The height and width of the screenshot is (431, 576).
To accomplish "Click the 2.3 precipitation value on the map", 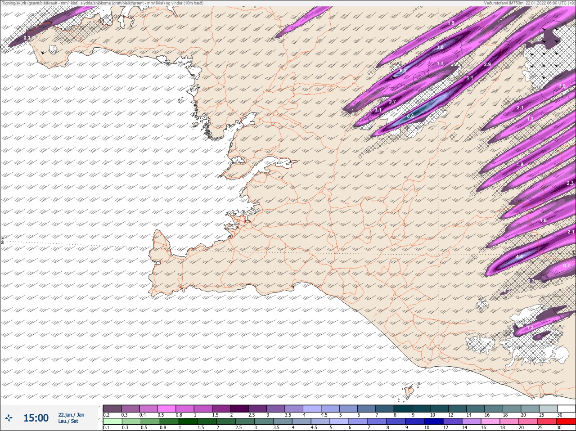I will click(x=570, y=183).
